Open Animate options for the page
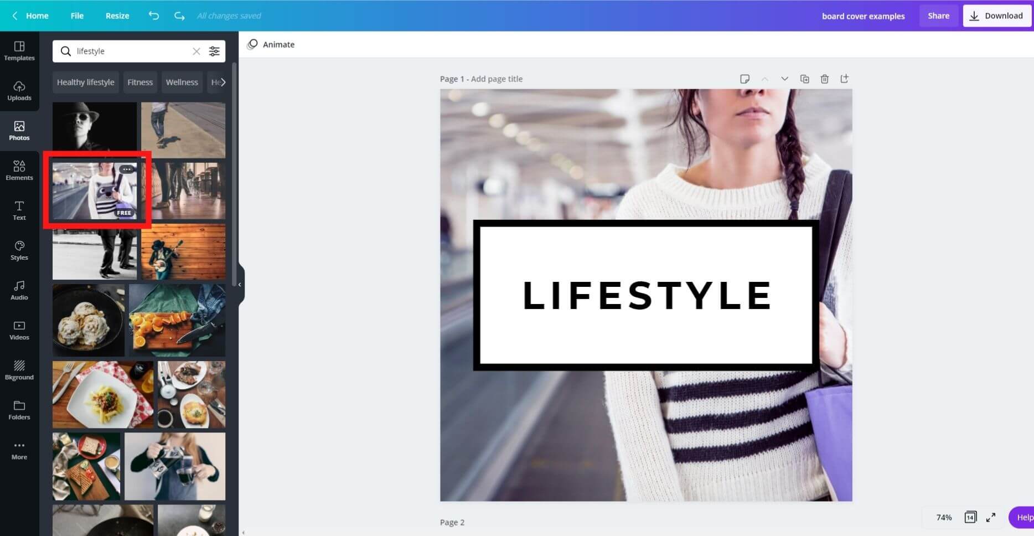1034x536 pixels. (x=271, y=44)
